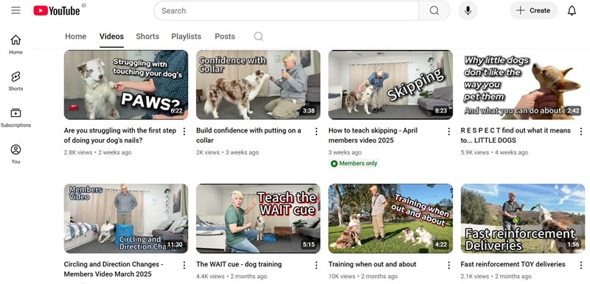Open the You page in sidebar
Image resolution: width=590 pixels, height=284 pixels.
point(15,154)
